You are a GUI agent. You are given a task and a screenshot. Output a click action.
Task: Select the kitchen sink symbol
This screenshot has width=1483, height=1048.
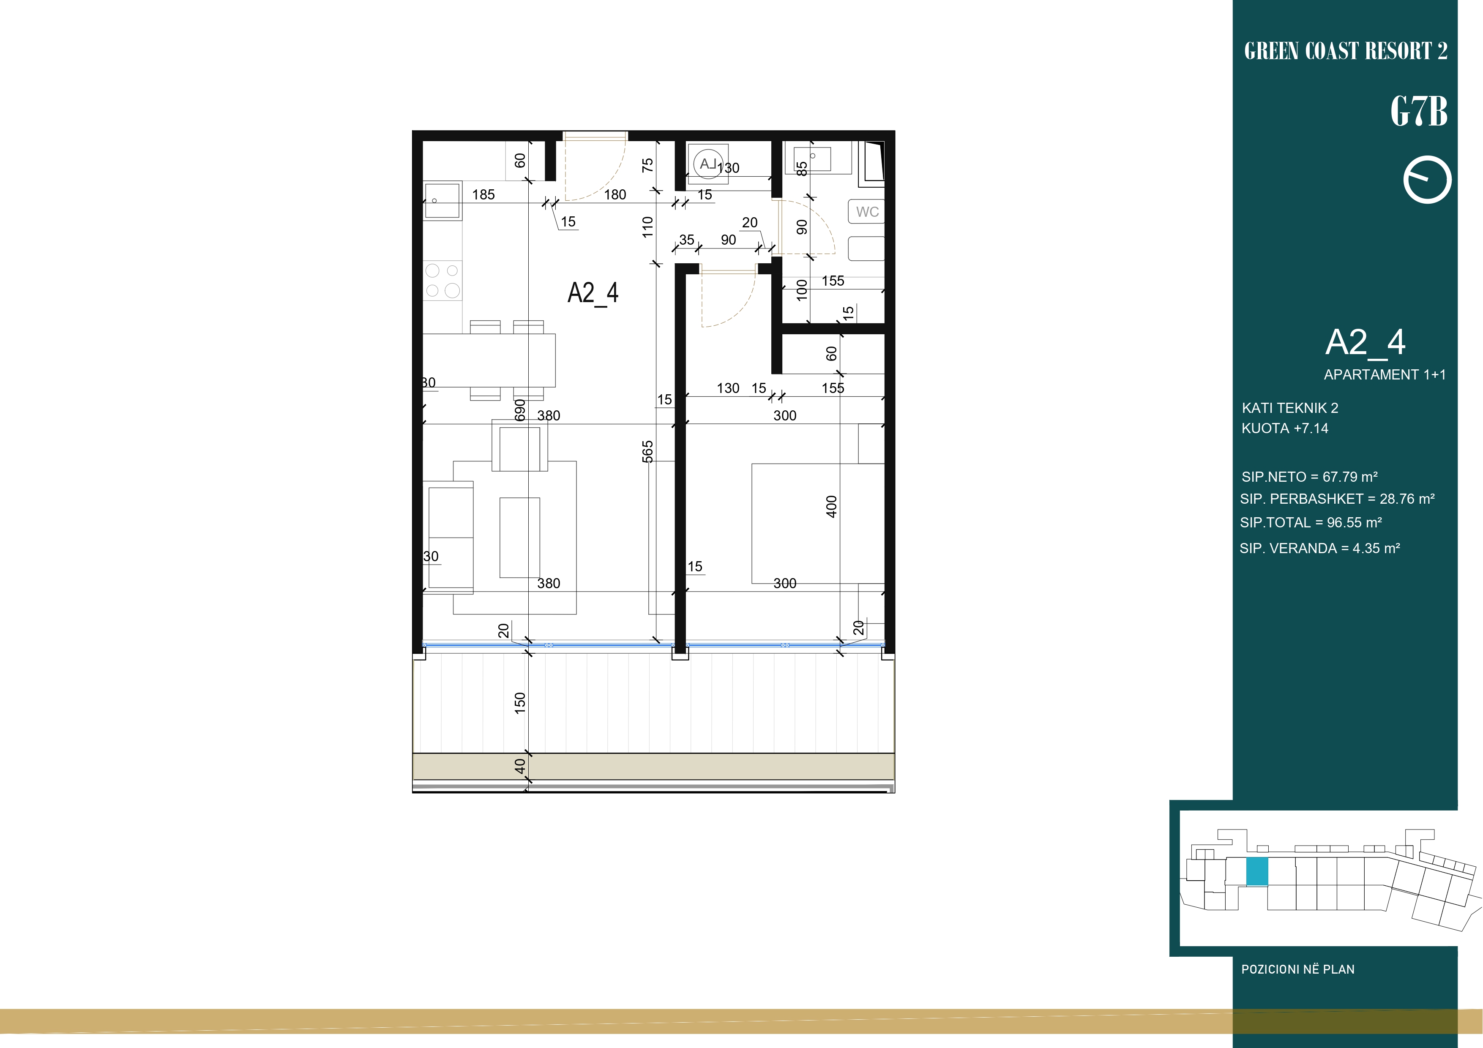click(442, 200)
